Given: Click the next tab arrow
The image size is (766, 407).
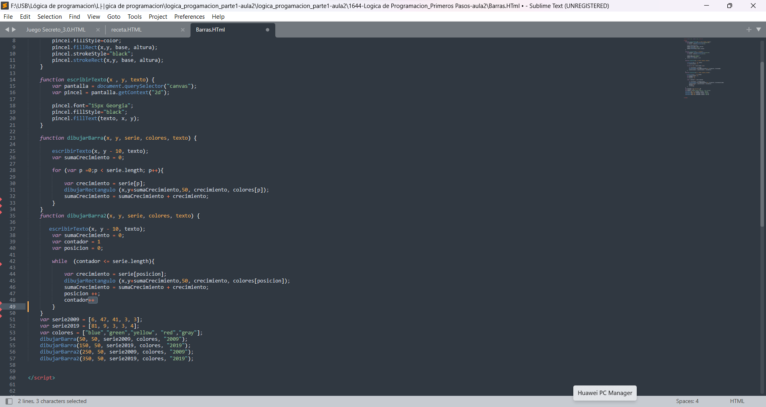Looking at the screenshot, I should (x=14, y=30).
